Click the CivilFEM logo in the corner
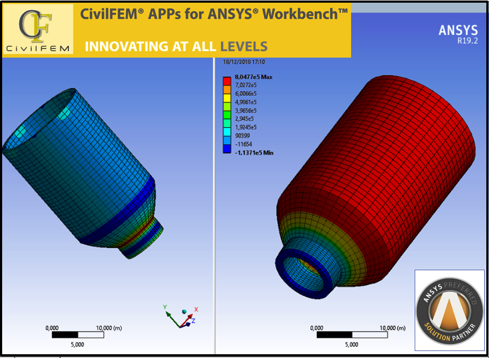Image resolution: width=489 pixels, height=358 pixels. click(x=37, y=29)
